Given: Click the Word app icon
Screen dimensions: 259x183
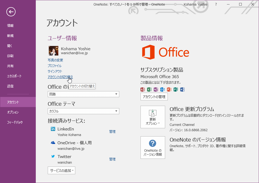Looking at the screenshot, I should tap(182, 90).
